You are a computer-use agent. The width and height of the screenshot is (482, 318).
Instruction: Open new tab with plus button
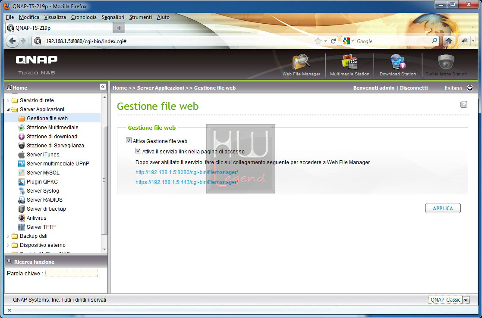pos(119,28)
